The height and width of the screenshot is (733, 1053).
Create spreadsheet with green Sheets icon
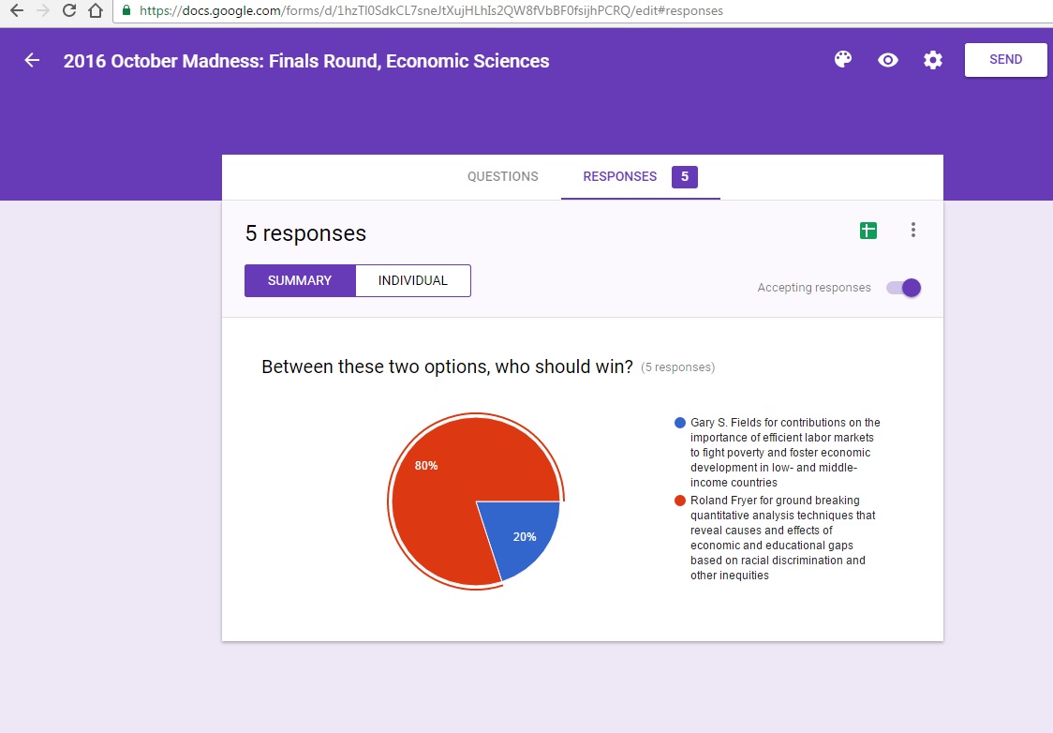point(868,231)
